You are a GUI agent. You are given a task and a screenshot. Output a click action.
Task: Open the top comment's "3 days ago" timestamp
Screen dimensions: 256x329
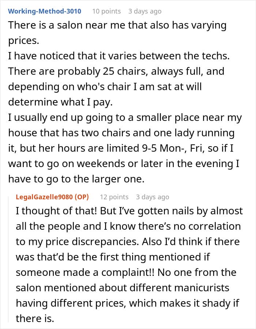point(145,11)
